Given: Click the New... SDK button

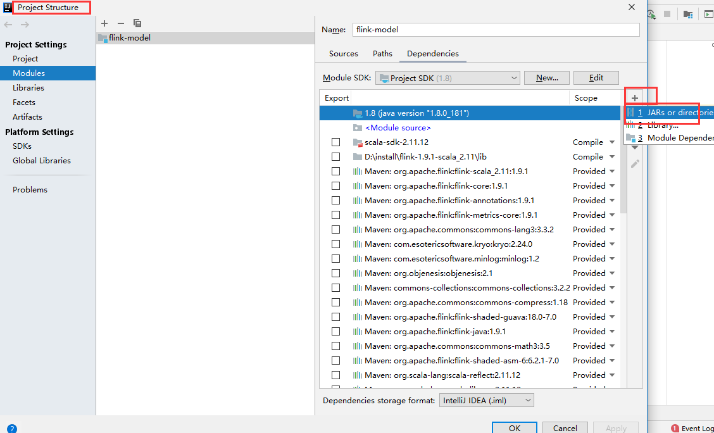Looking at the screenshot, I should (x=547, y=78).
